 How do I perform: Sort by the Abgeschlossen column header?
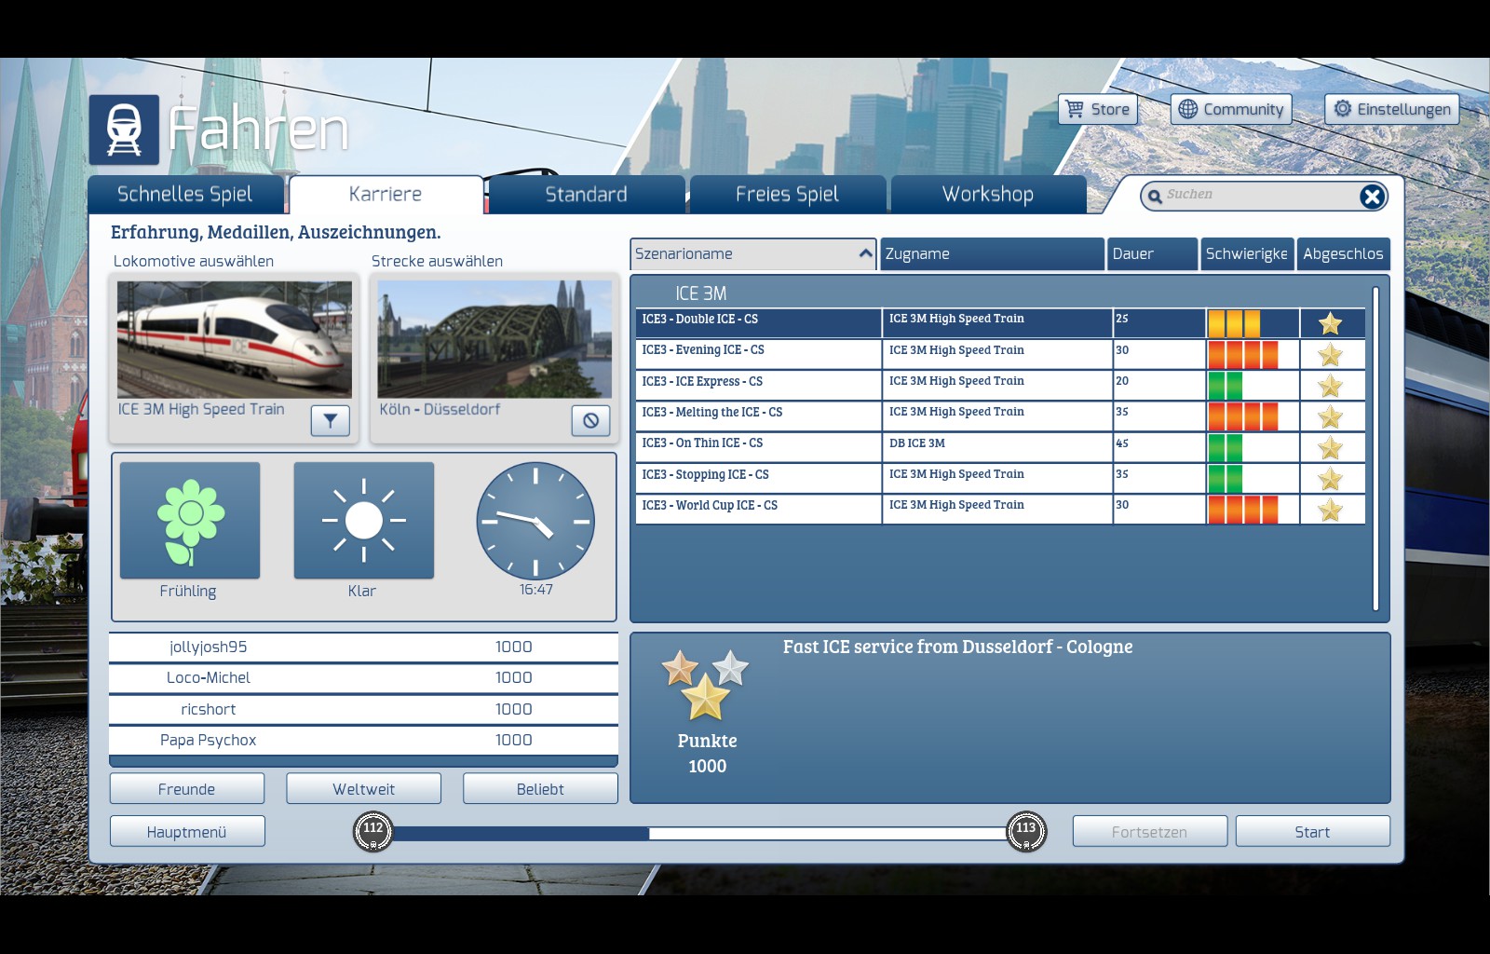tap(1344, 253)
